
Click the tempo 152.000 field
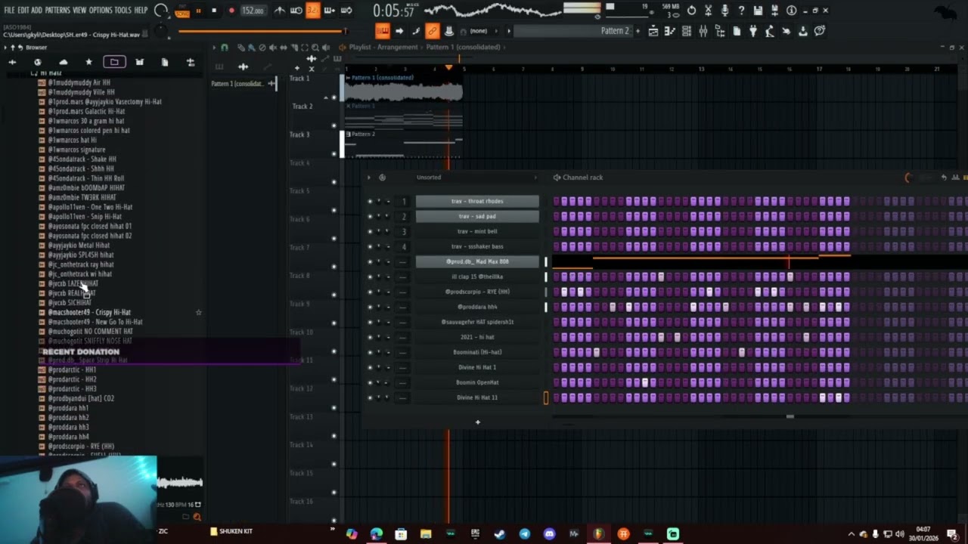click(253, 11)
